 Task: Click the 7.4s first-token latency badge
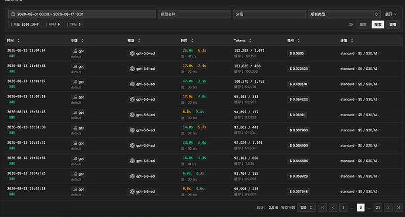click(x=202, y=66)
